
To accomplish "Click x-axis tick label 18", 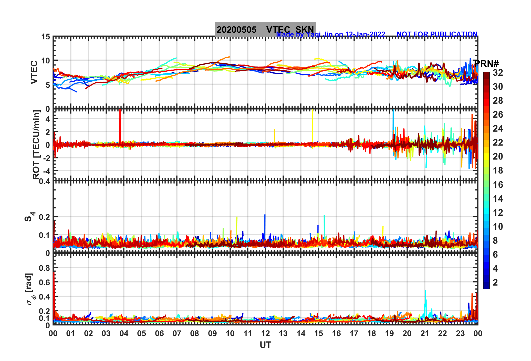I will [x=372, y=333].
